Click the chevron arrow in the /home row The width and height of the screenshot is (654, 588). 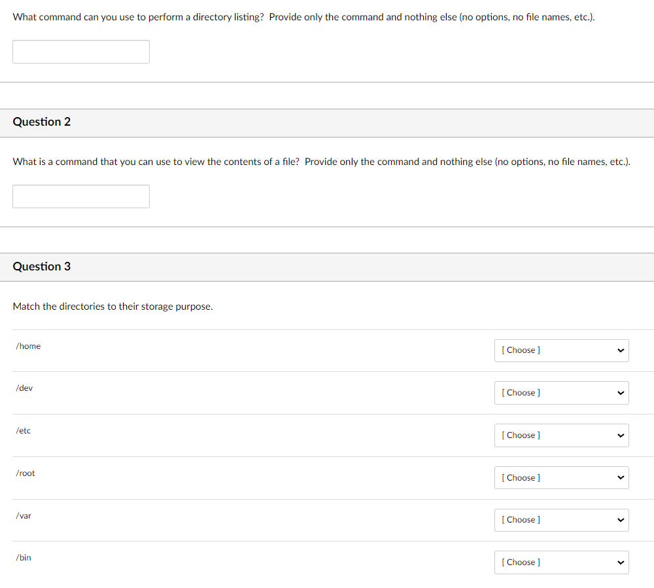tap(621, 350)
